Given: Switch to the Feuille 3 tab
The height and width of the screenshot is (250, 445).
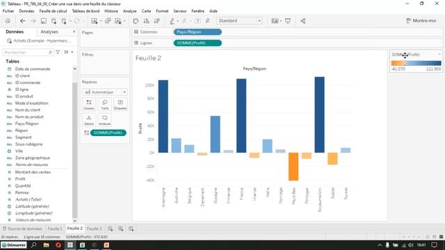Looking at the screenshot, I should click(94, 228).
